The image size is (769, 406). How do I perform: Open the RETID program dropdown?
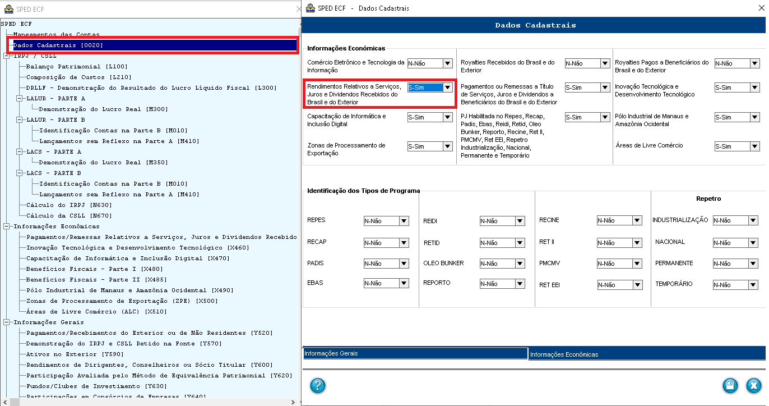tap(520, 243)
